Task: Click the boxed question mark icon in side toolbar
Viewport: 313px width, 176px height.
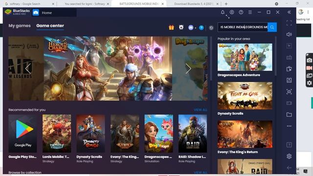Action: coord(289,145)
